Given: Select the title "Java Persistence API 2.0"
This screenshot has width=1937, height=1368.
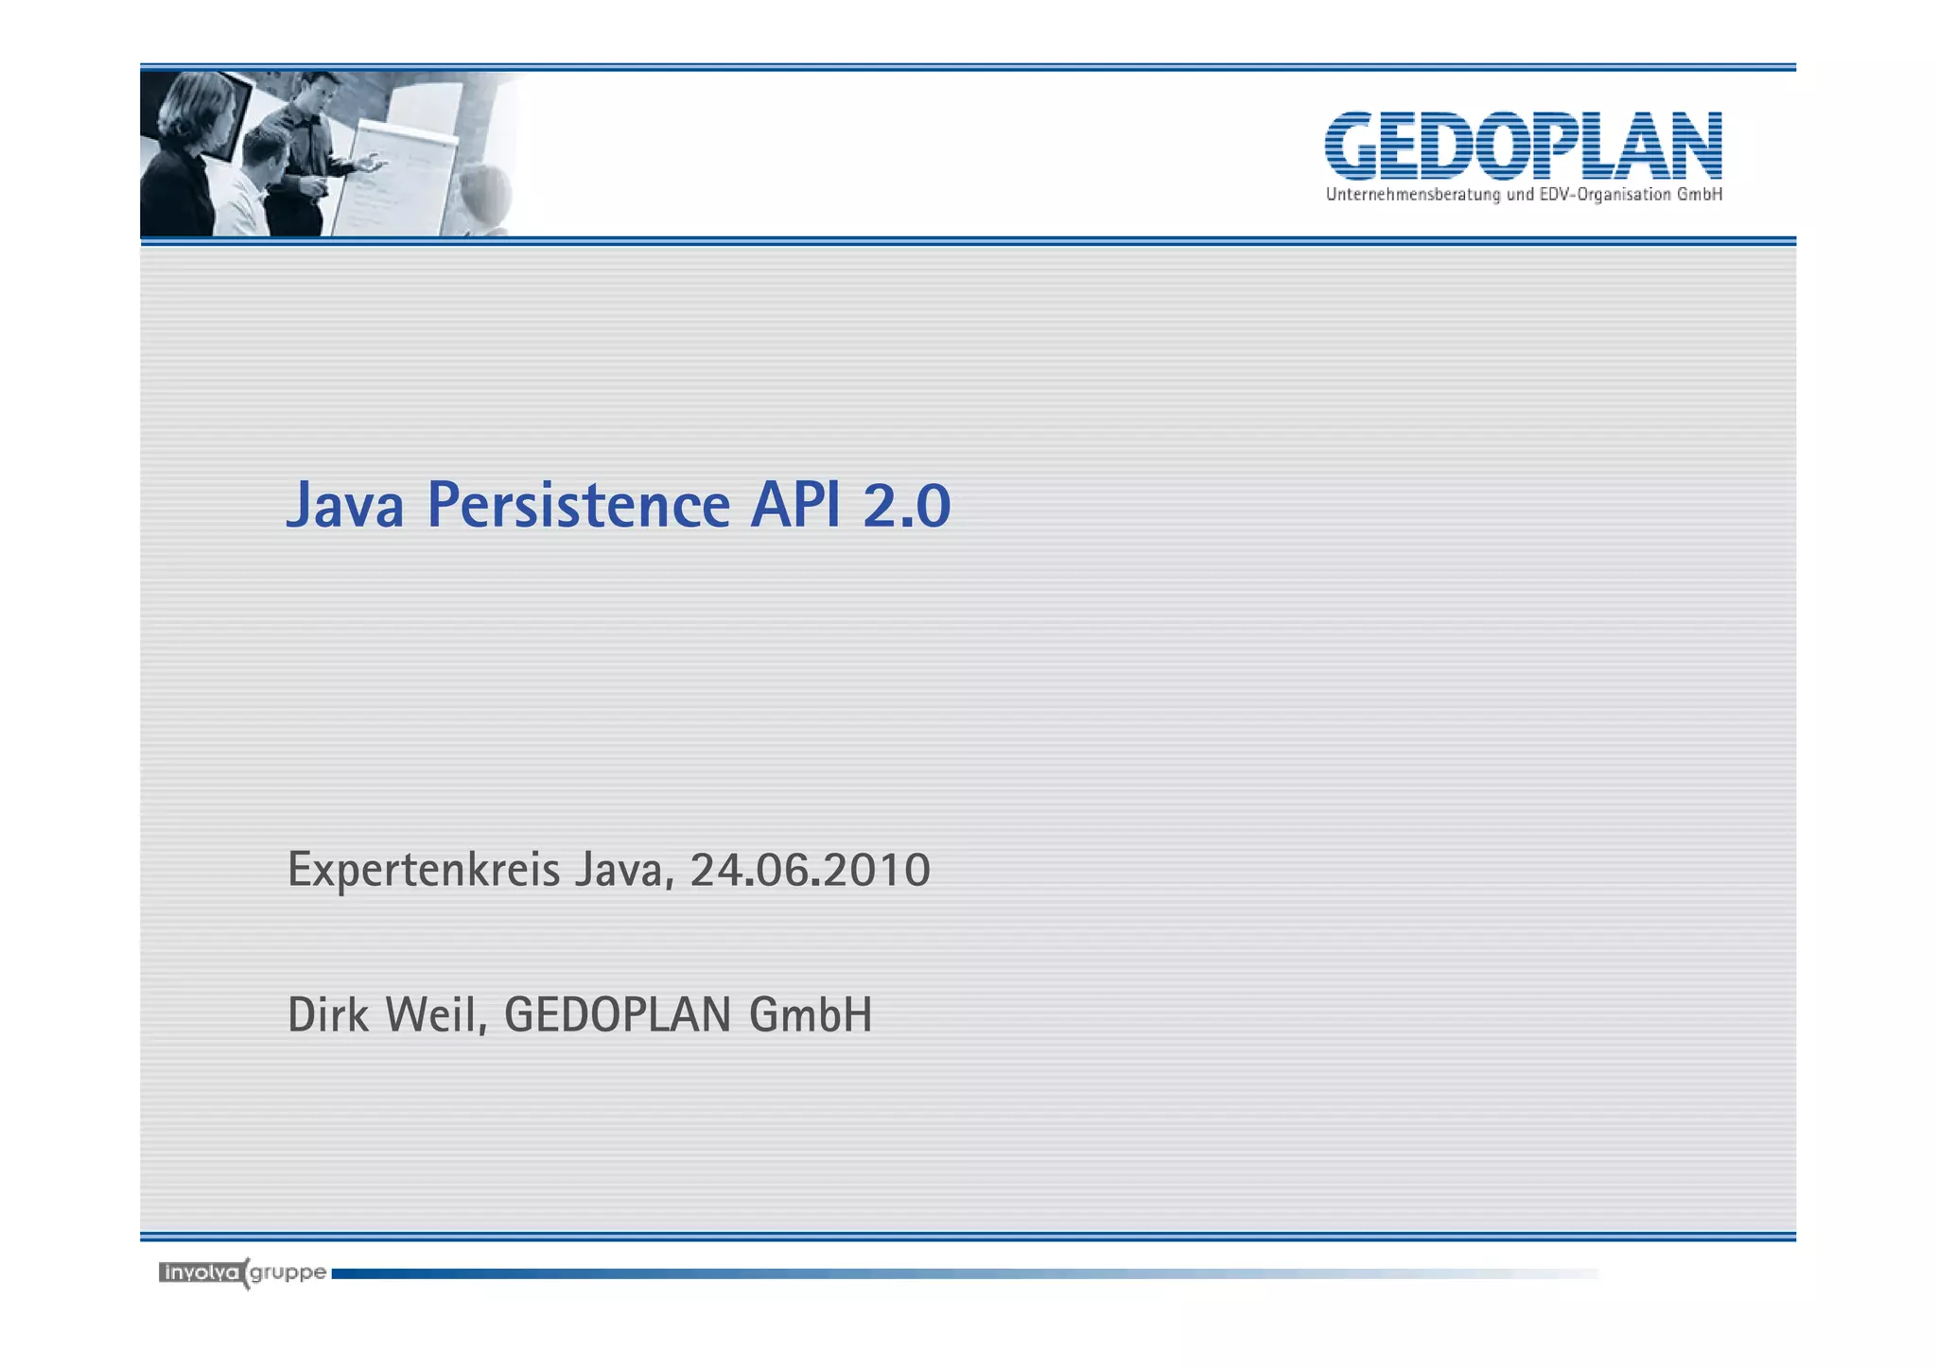Looking at the screenshot, I should pyautogui.click(x=618, y=505).
